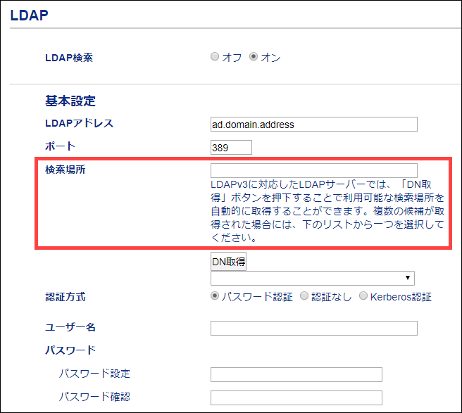The image size is (462, 413).
Task: Click the 認証方式 label
Action: [x=65, y=297]
